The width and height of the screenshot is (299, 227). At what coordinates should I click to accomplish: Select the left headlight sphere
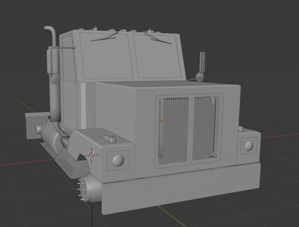(x=118, y=160)
